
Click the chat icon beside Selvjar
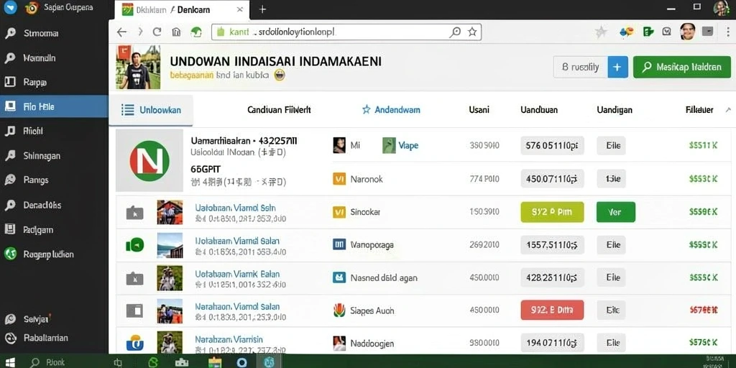(10, 319)
